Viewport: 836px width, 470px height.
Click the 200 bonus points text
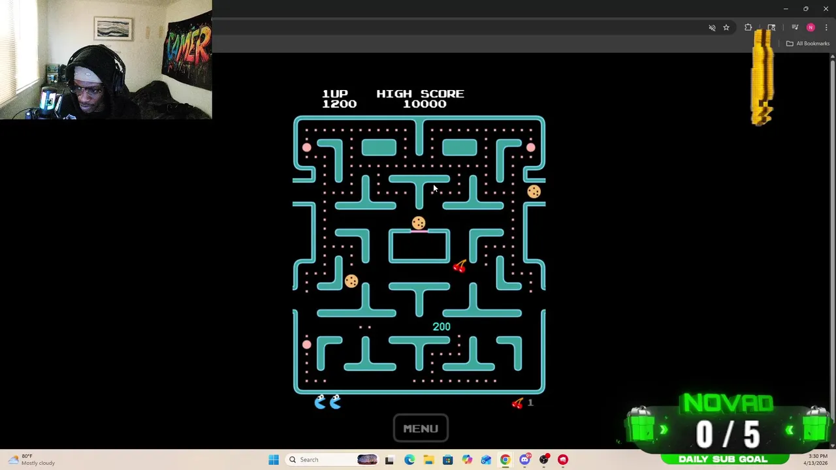pos(442,326)
